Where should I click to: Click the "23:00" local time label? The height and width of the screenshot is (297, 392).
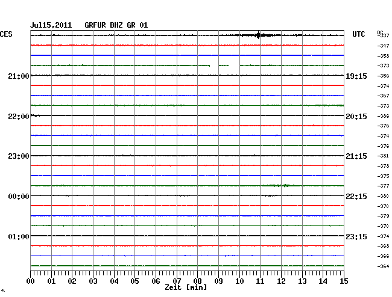[x=19, y=156]
